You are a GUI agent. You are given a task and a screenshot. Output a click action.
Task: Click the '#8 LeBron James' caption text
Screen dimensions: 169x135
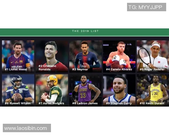[85, 103]
